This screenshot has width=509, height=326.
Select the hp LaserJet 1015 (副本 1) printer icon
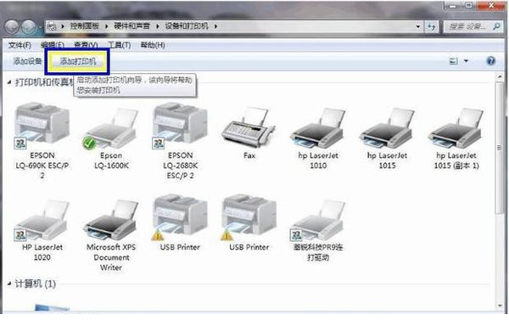pyautogui.click(x=456, y=128)
